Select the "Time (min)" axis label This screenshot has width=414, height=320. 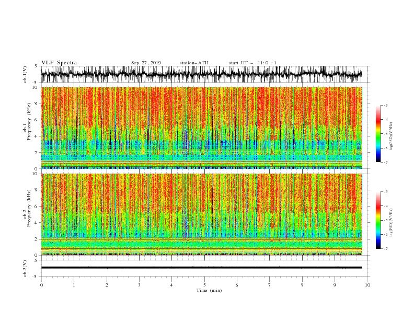(x=209, y=290)
